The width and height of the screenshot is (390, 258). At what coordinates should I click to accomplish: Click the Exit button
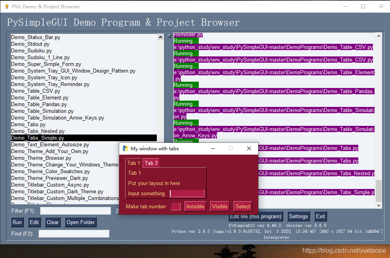320,216
